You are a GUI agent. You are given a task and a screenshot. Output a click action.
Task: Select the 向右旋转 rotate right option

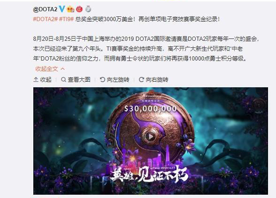coord(153,80)
